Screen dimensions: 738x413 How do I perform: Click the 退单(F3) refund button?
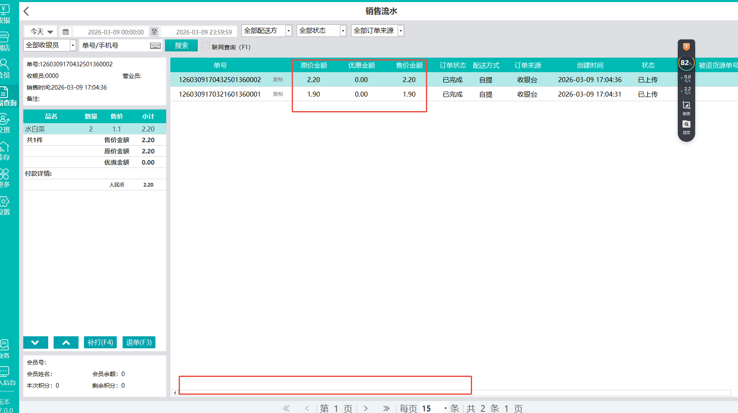[139, 343]
